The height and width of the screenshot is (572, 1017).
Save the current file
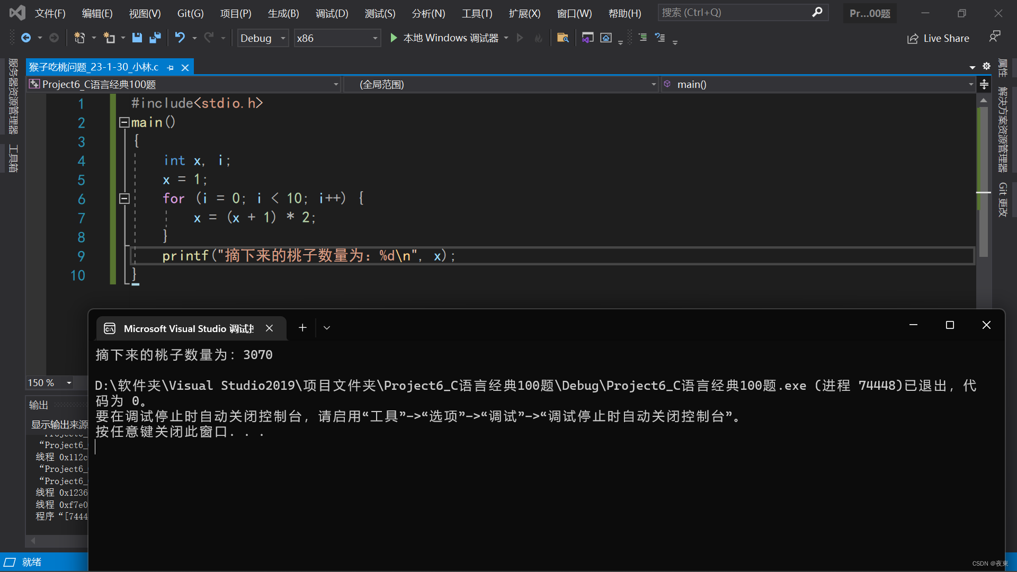(x=137, y=38)
